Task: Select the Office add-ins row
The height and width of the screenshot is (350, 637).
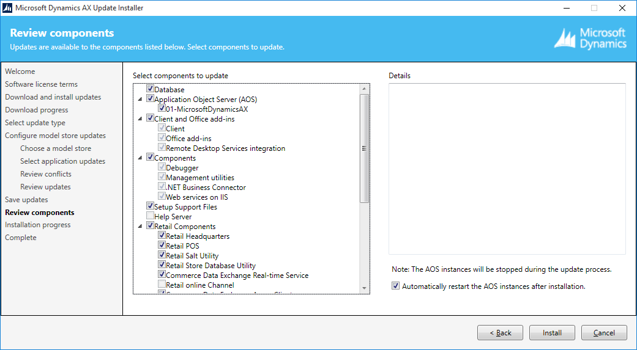Action: click(188, 138)
